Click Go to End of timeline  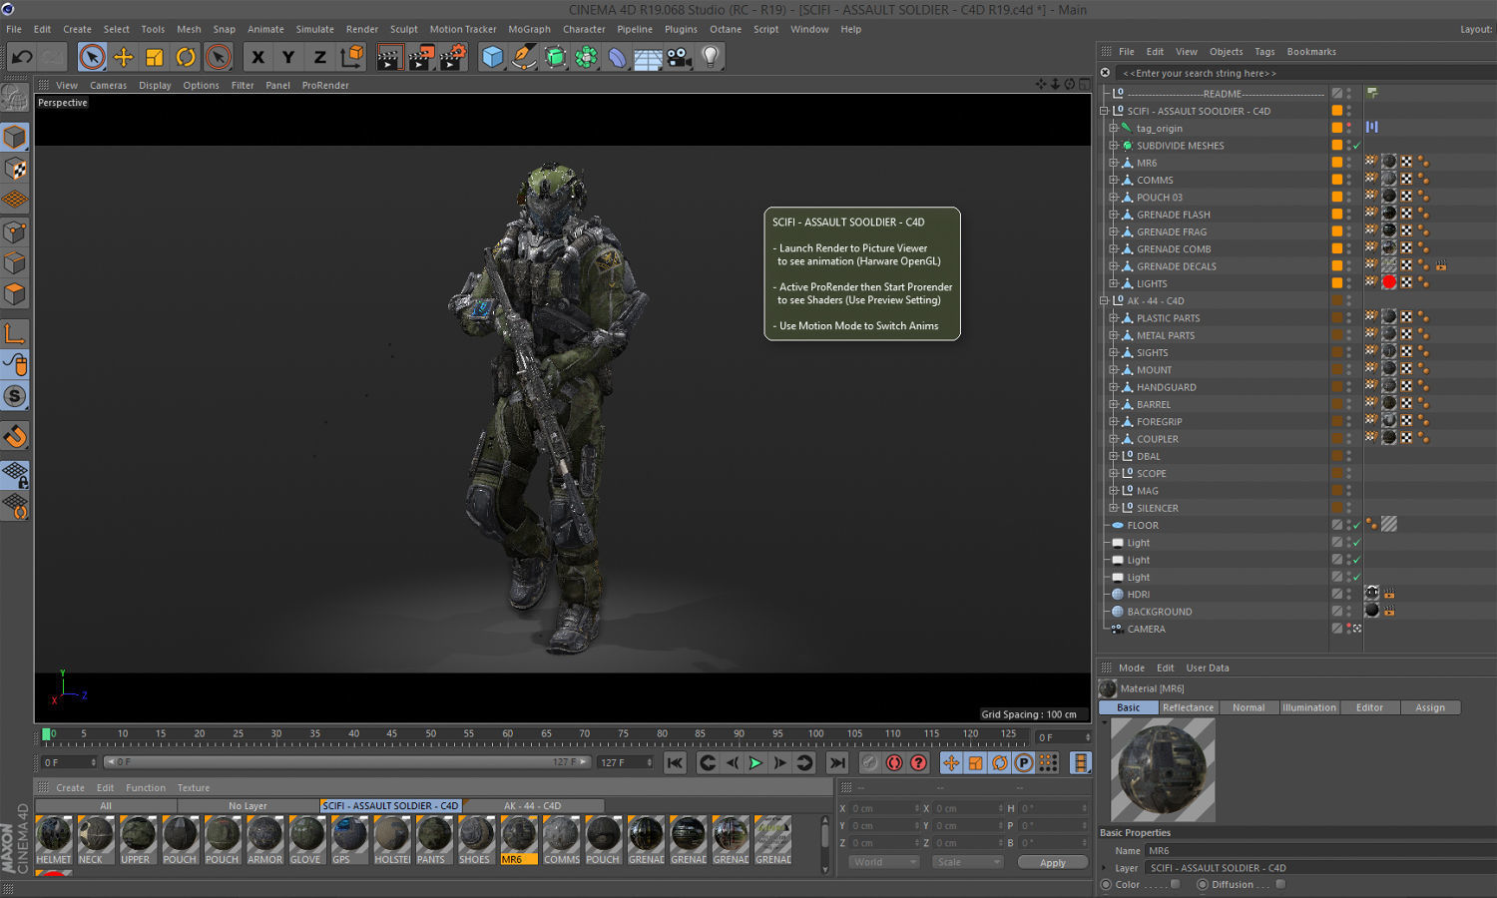(x=837, y=762)
